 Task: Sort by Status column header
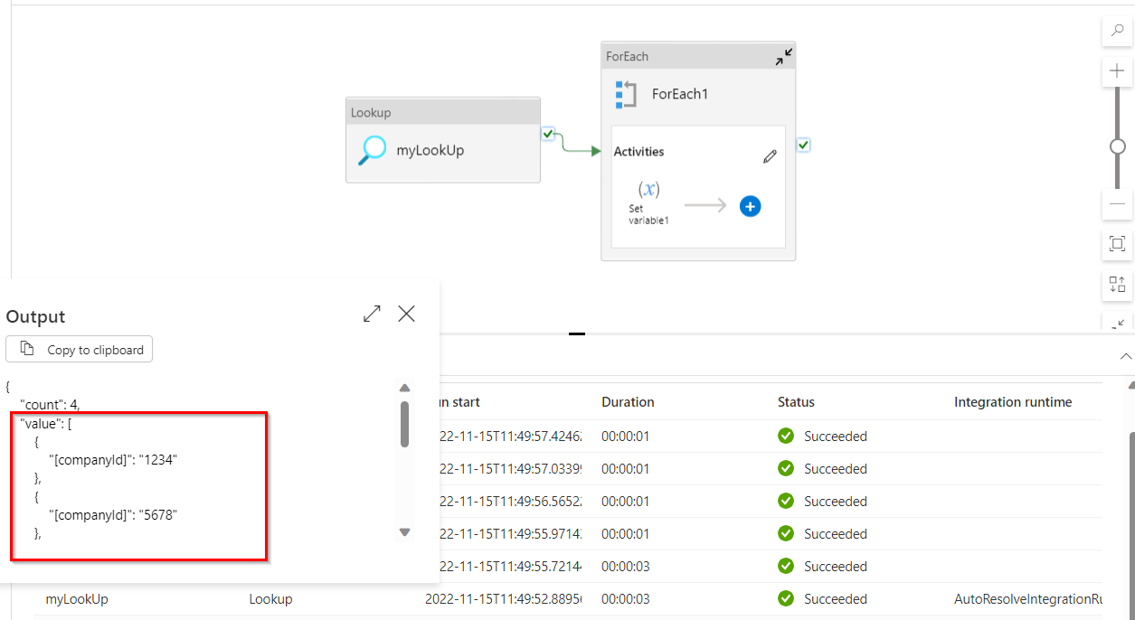click(796, 402)
